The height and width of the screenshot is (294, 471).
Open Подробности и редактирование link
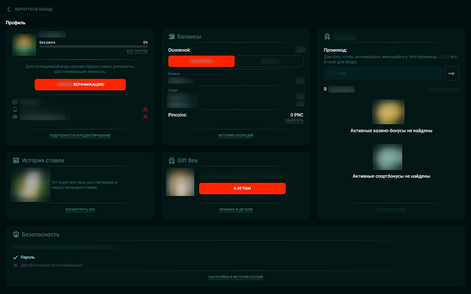pos(80,136)
